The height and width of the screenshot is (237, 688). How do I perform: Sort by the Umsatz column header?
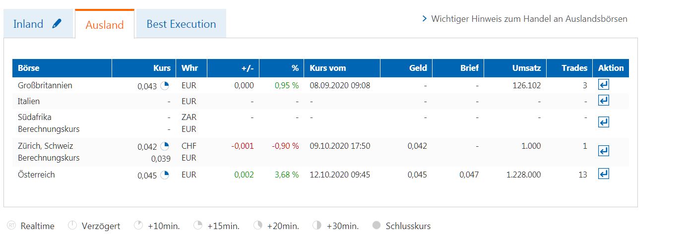click(x=526, y=68)
